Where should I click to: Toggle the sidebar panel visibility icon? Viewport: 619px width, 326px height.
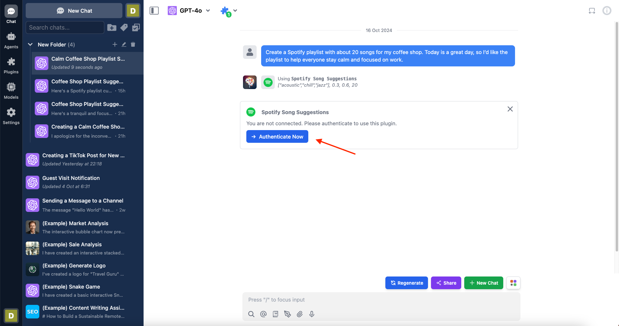tap(154, 11)
